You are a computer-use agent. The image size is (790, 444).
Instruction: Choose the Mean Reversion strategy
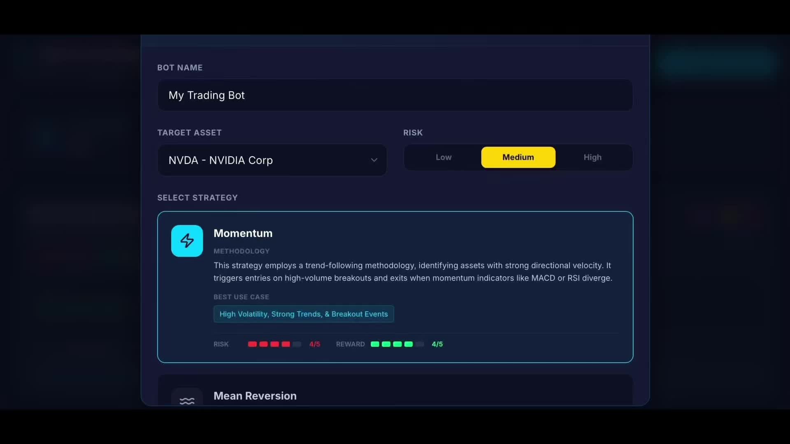(395, 391)
